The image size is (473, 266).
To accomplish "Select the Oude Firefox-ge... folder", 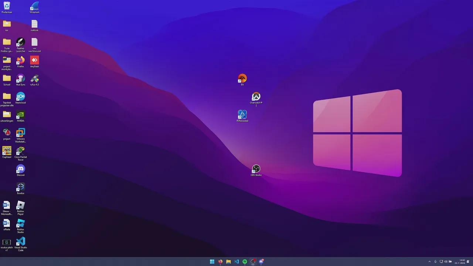I will (7, 45).
